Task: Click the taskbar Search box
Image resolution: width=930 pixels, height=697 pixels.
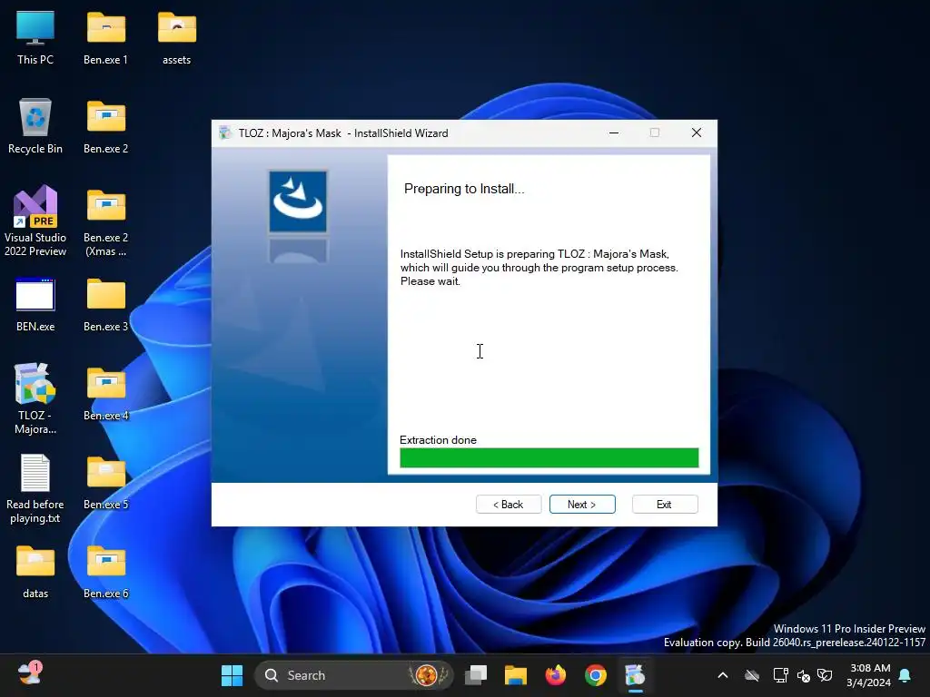Action: coord(354,675)
